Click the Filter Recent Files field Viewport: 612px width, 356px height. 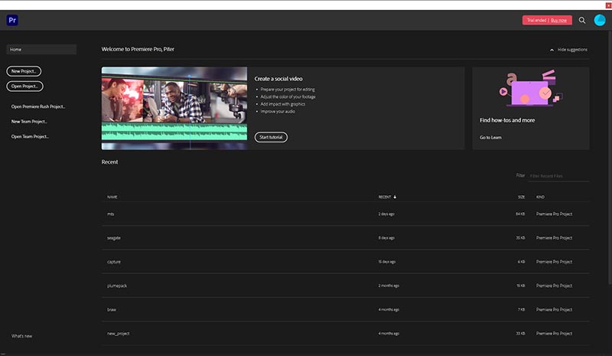click(558, 176)
